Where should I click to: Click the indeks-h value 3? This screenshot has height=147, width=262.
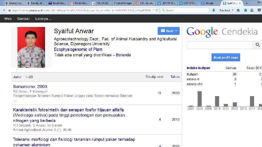tap(235, 79)
